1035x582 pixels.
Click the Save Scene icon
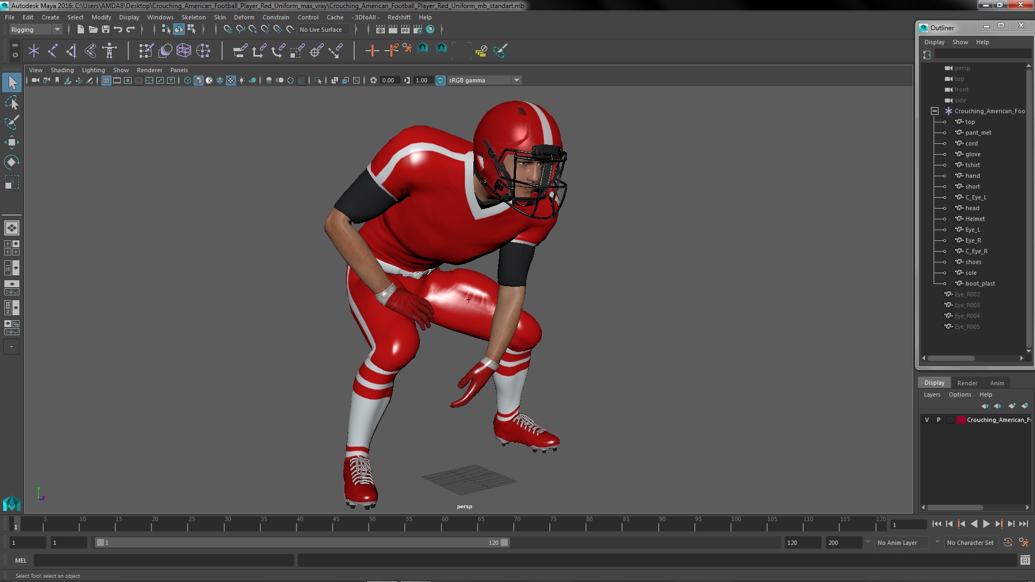[x=106, y=29]
